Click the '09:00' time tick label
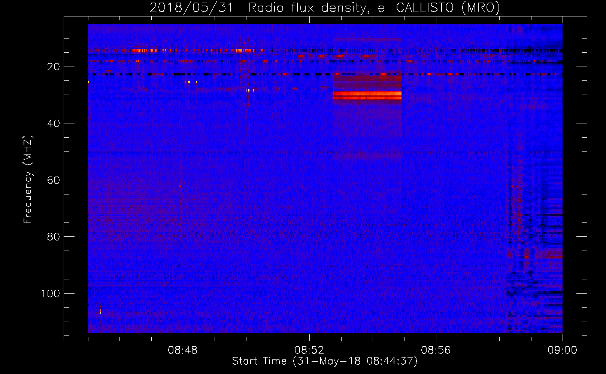Viewport: 606px width, 374px height. (x=563, y=350)
